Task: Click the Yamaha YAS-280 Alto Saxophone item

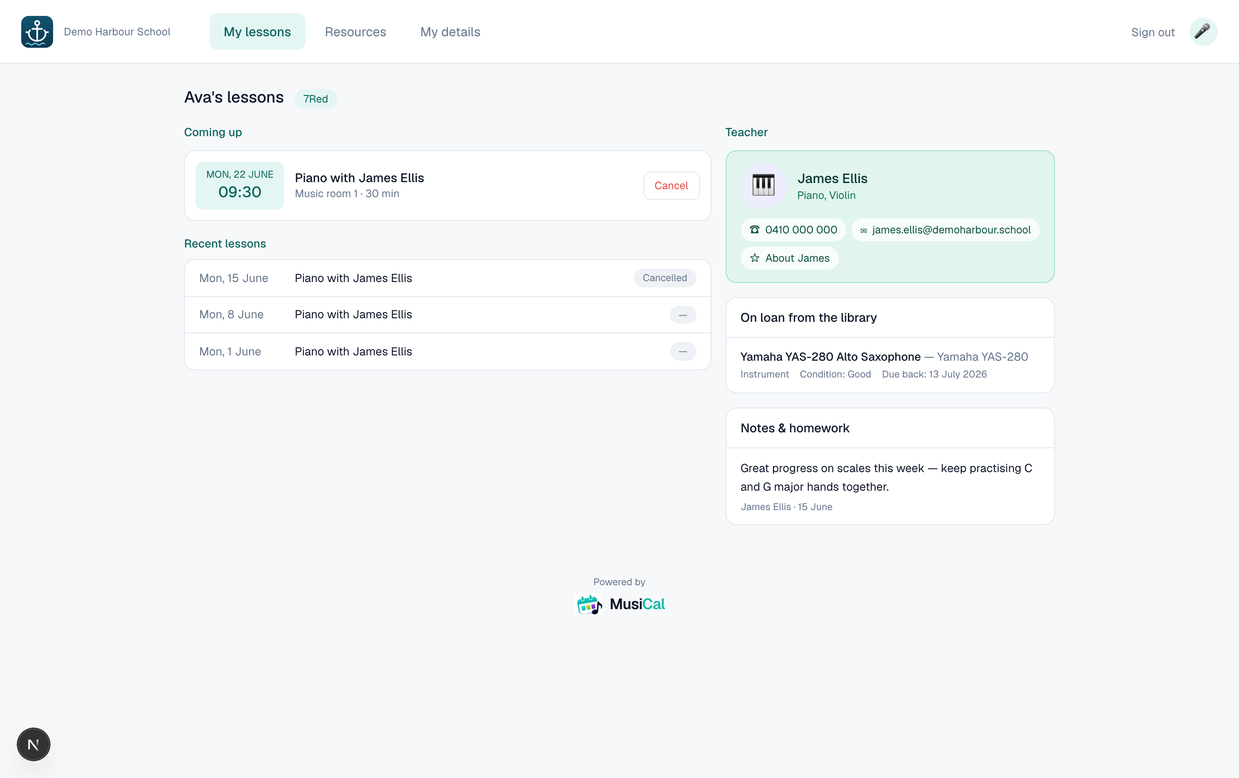Action: tap(831, 357)
